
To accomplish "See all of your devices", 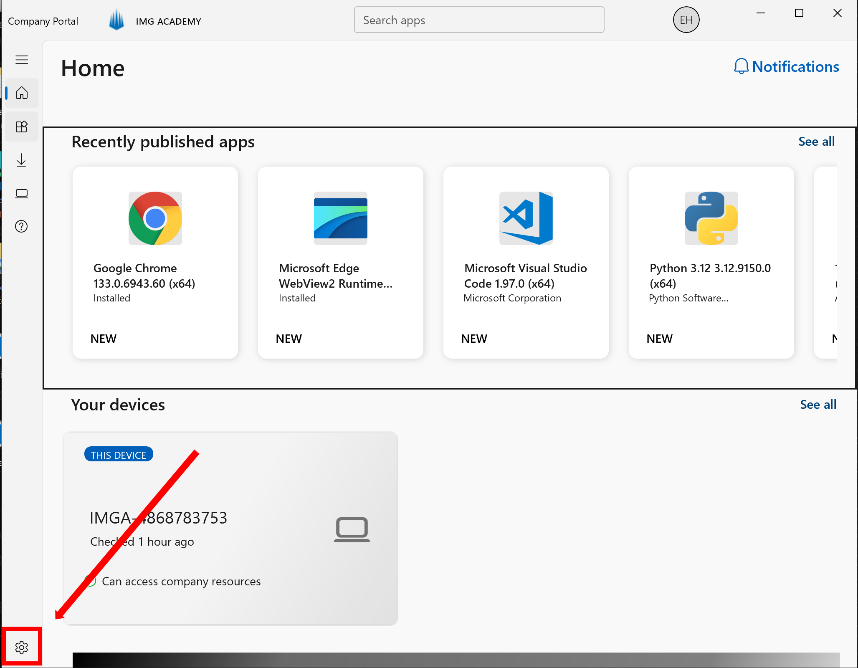I will click(x=818, y=404).
